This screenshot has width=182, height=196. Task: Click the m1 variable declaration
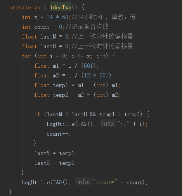(55, 66)
